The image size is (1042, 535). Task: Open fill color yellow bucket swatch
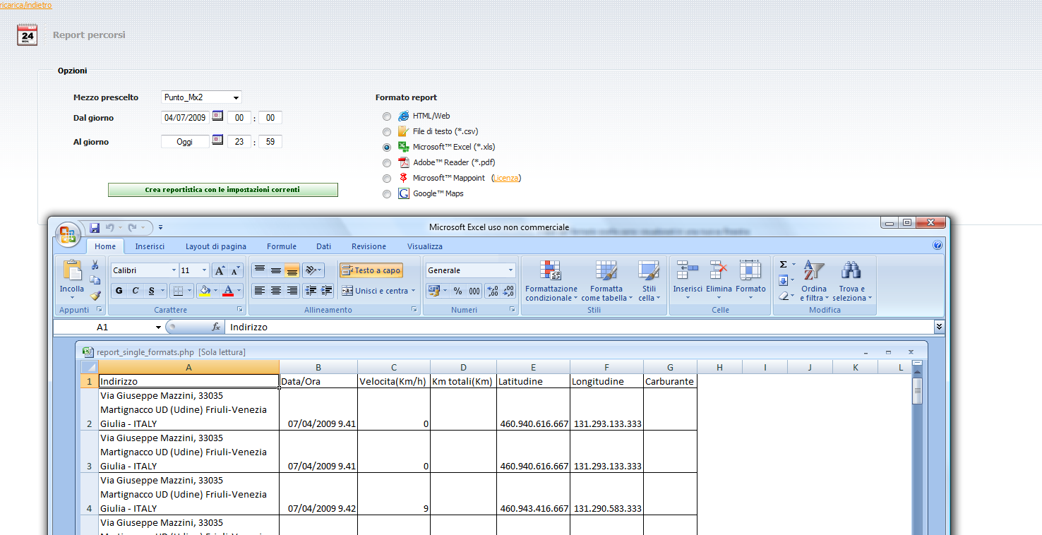[204, 291]
